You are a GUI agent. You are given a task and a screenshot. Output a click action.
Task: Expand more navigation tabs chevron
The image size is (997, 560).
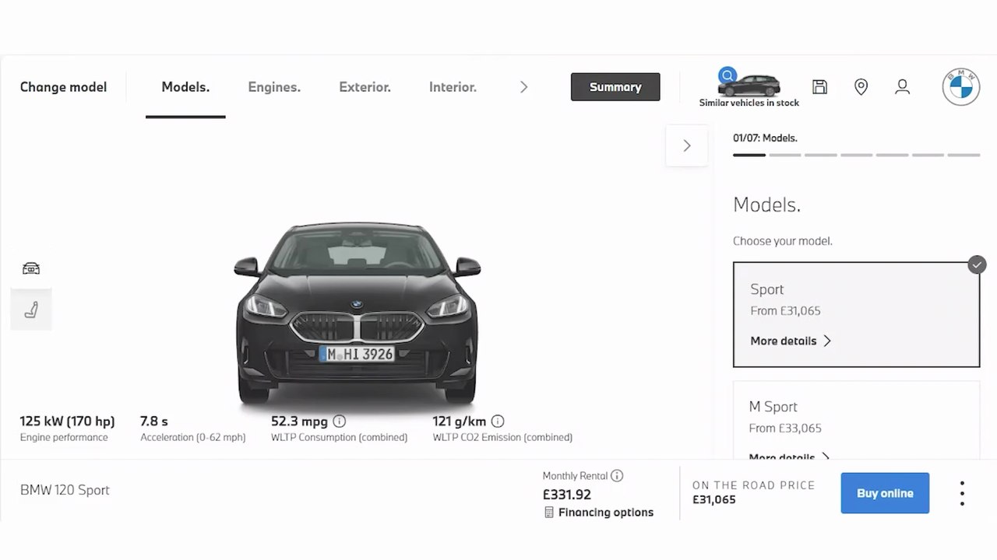(x=523, y=87)
